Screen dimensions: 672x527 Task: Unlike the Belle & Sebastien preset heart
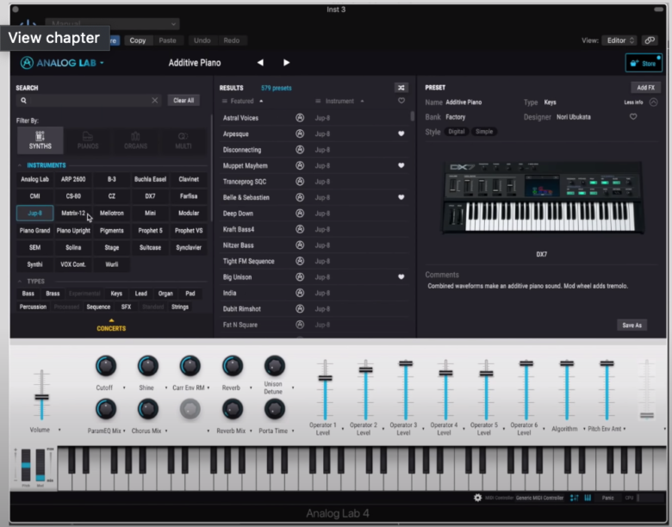[x=401, y=197]
